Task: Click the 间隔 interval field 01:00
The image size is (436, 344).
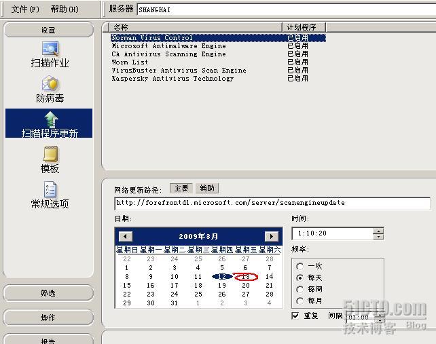Action: point(361,317)
